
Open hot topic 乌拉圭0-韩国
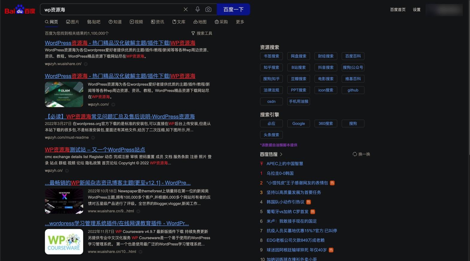[x=280, y=173]
